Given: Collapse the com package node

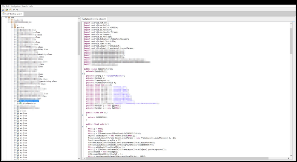Looking at the screenshot, I should tap(6, 17).
